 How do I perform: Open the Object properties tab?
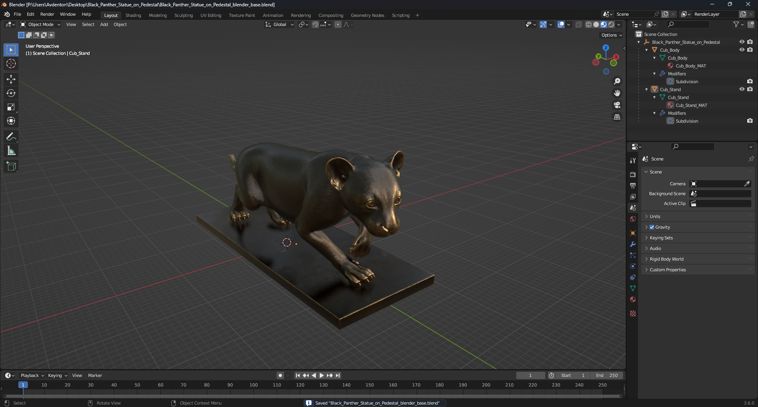click(x=633, y=233)
